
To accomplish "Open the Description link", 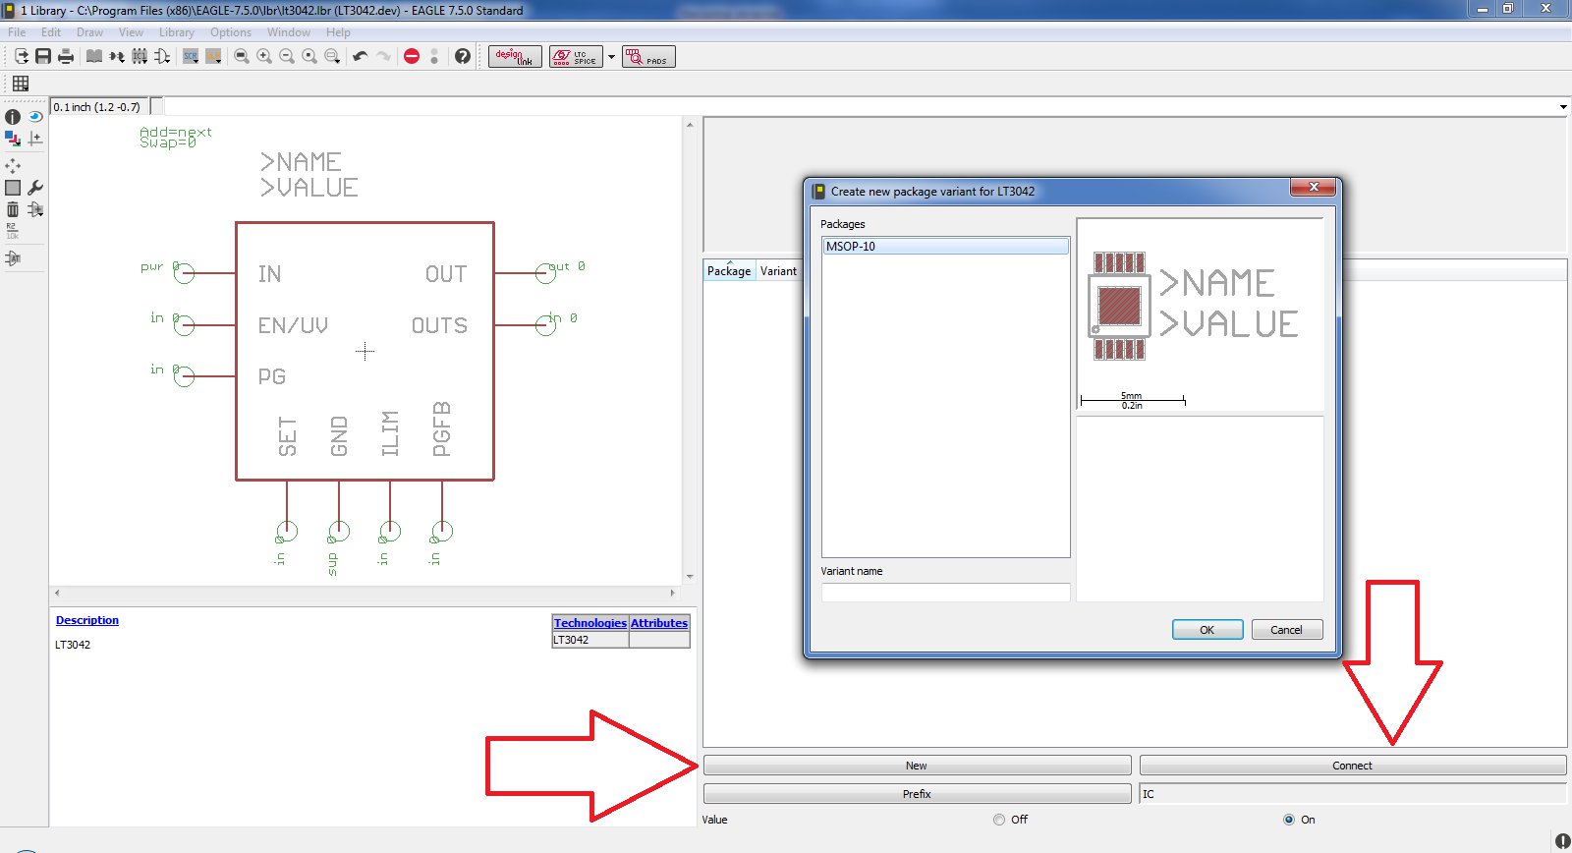I will tap(87, 620).
